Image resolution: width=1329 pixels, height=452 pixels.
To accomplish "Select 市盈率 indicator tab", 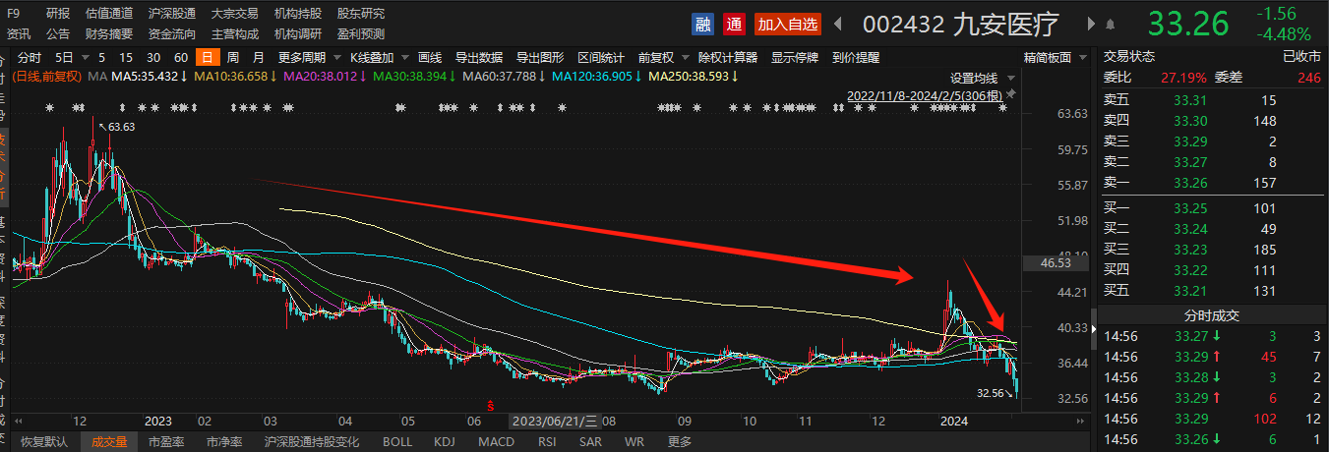I will 166,442.
